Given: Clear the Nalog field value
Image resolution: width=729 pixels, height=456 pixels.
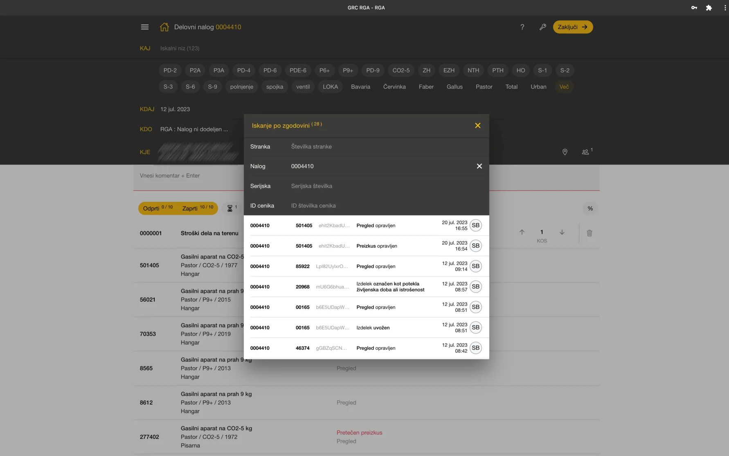Looking at the screenshot, I should tap(479, 166).
